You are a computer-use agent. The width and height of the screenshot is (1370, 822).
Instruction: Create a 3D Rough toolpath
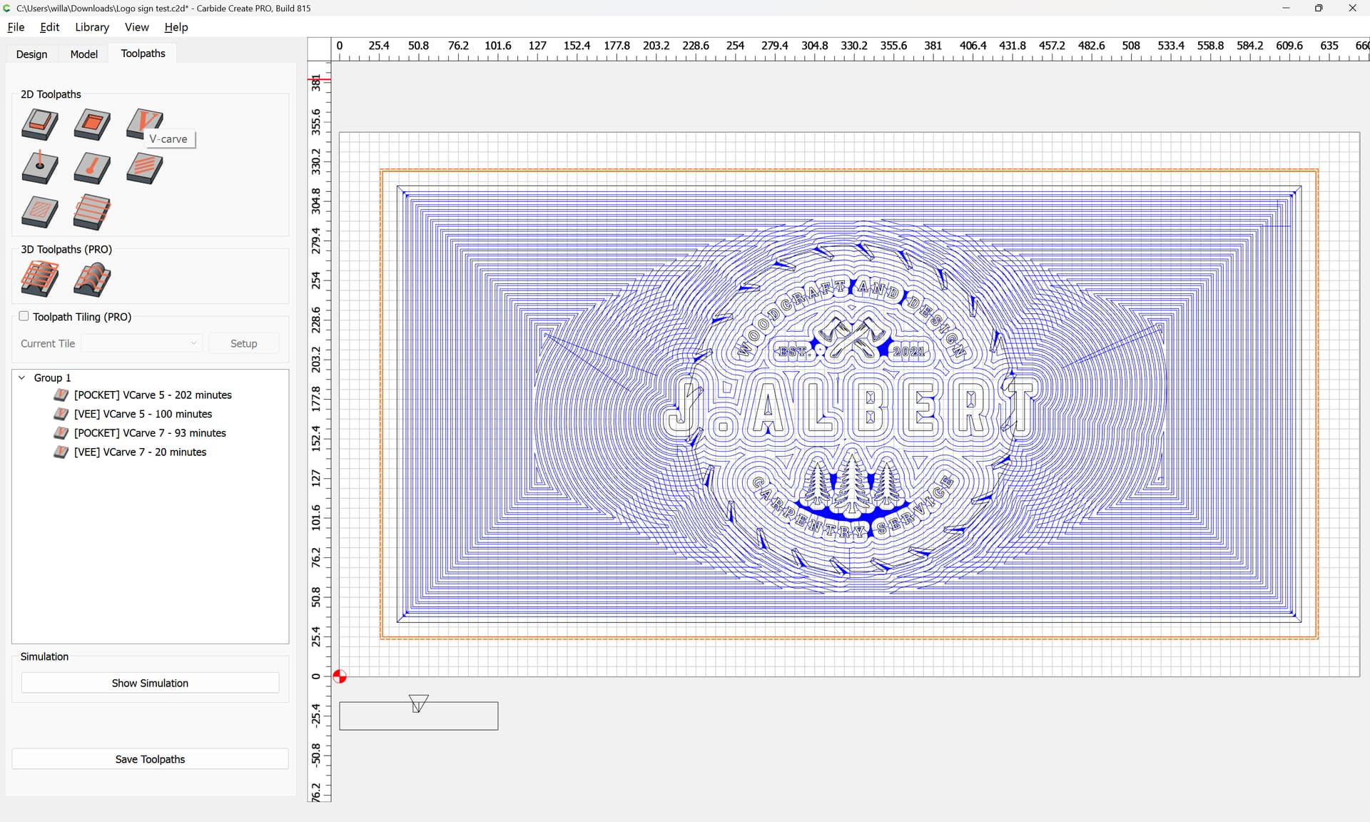pos(40,279)
